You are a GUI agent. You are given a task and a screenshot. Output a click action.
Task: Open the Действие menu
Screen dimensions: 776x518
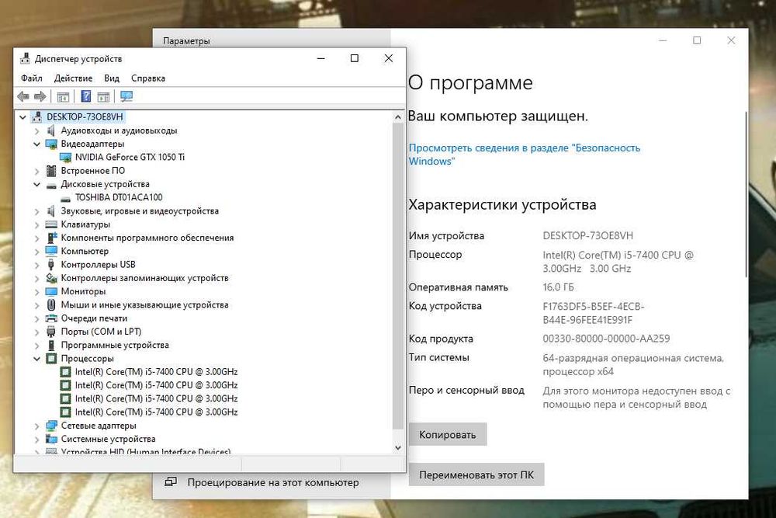pyautogui.click(x=73, y=78)
